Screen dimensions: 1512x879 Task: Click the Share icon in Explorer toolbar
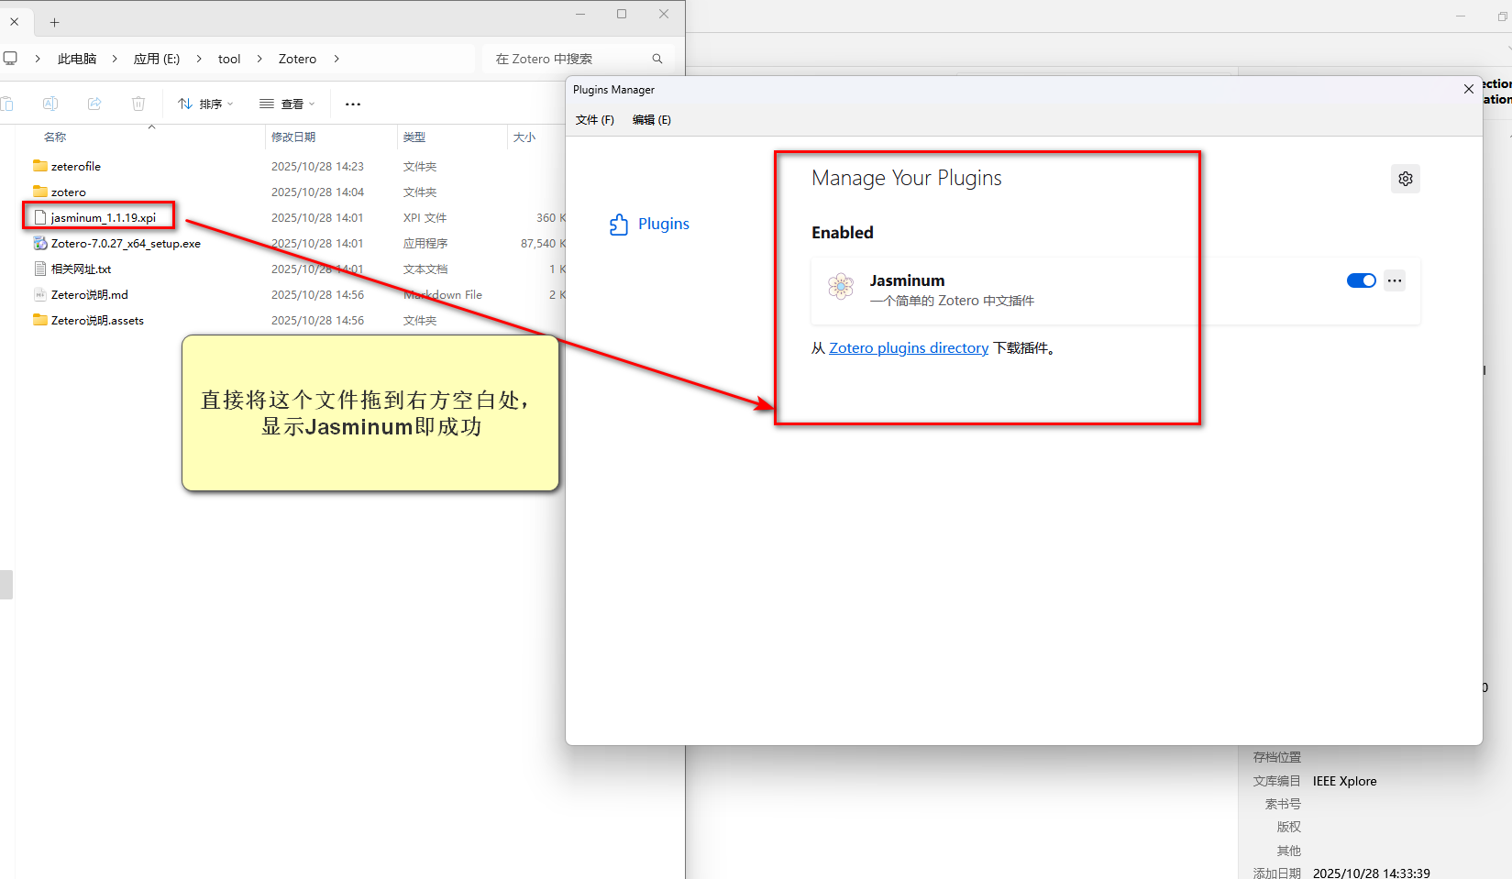tap(94, 104)
